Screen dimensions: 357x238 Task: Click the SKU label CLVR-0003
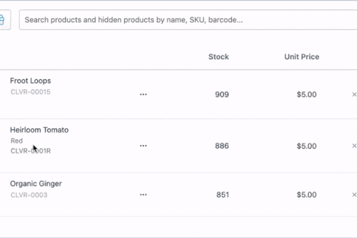[29, 195]
